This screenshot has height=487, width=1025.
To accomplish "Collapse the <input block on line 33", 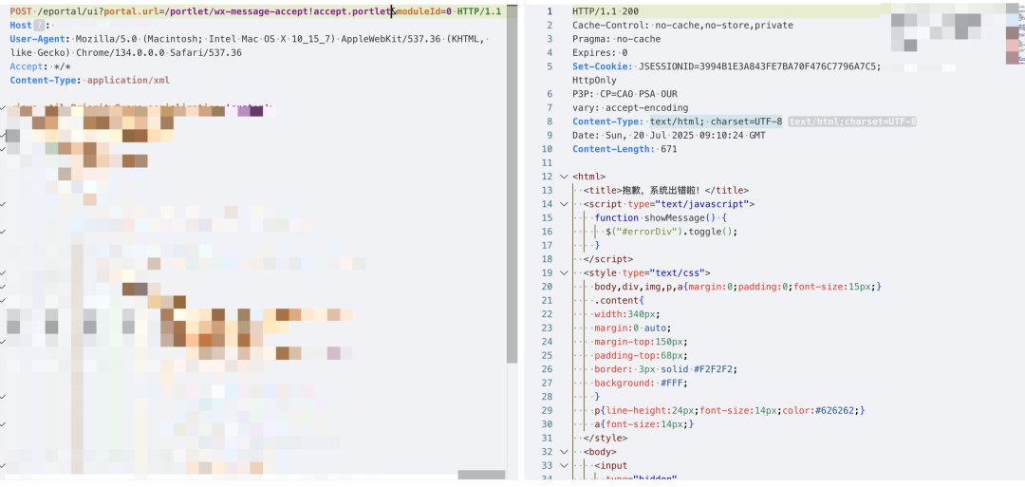I will pos(564,465).
